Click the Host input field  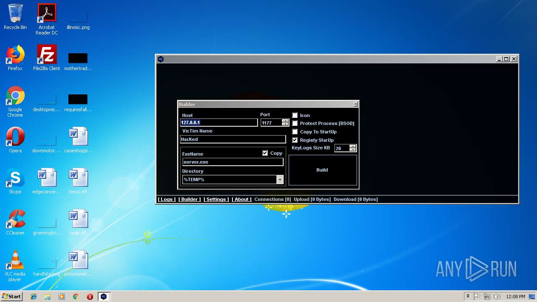pos(219,122)
